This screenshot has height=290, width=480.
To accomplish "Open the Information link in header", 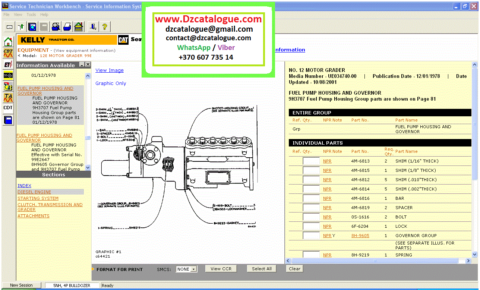I will (x=290, y=50).
